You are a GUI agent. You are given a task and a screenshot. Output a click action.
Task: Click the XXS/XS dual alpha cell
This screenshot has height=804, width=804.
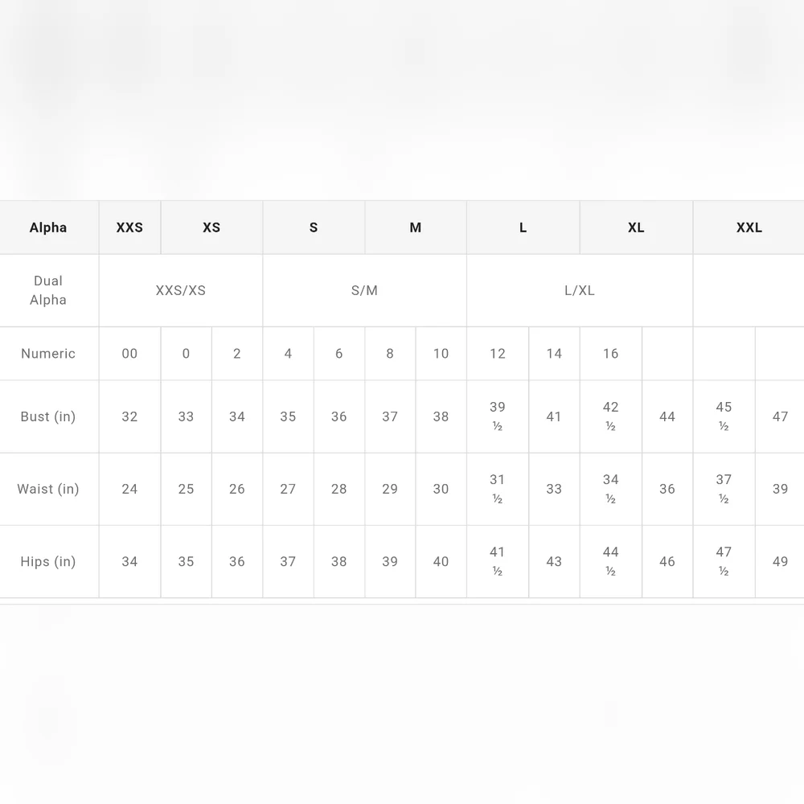tap(181, 291)
